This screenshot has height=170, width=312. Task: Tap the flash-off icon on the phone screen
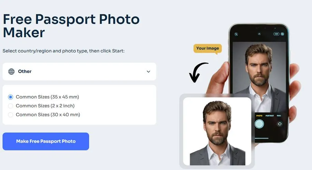[236, 34]
